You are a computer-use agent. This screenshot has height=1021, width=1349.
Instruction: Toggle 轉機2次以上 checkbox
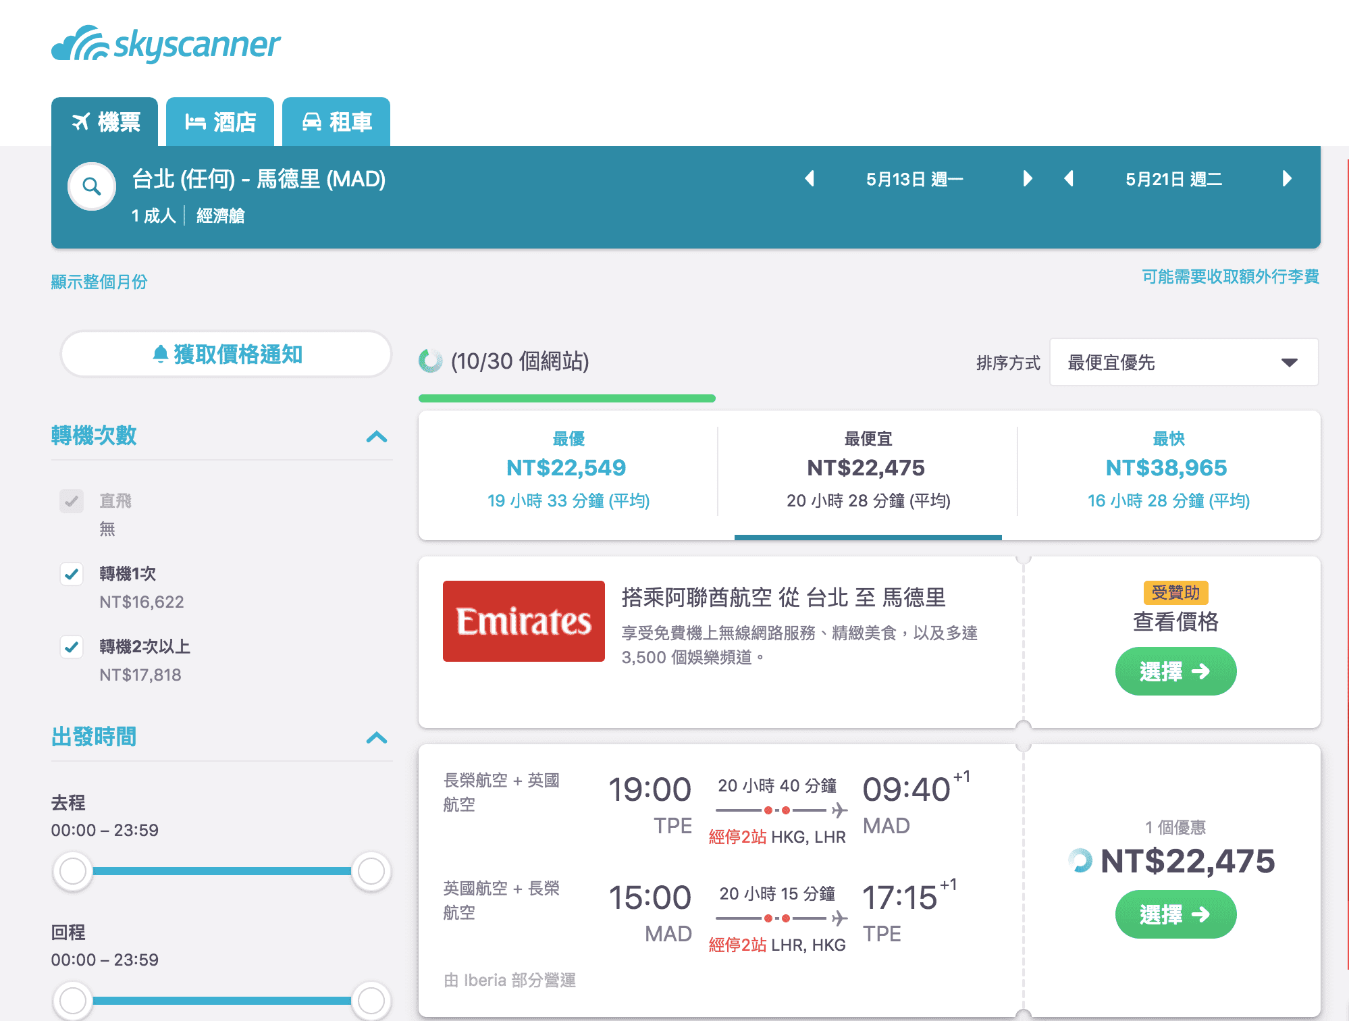72,647
